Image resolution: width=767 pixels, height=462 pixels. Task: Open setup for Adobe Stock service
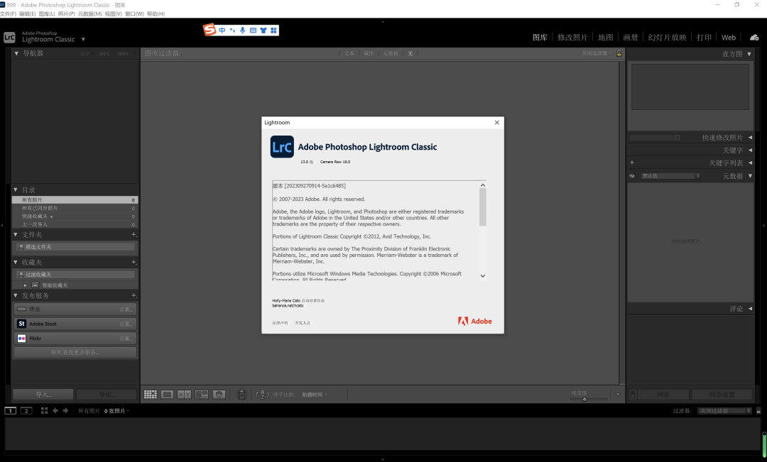tap(126, 324)
